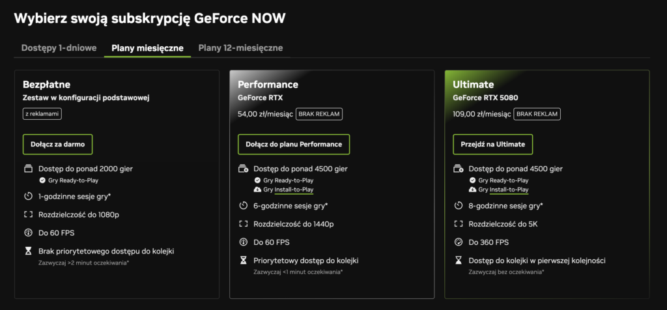
Task: Select the Plany miesięczne tab
Action: pos(148,48)
